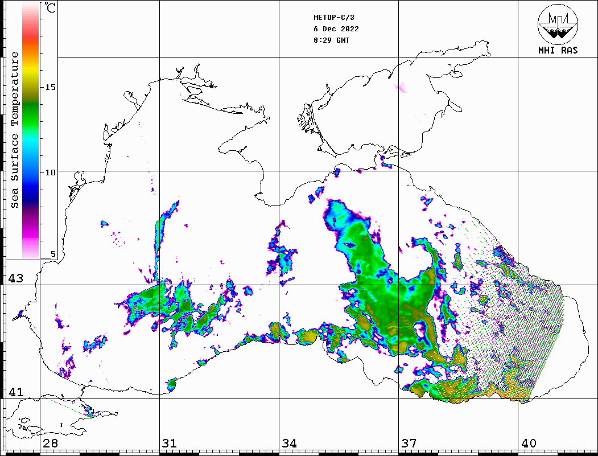Click the longitude label 31
The image size is (598, 456).
pos(170,443)
